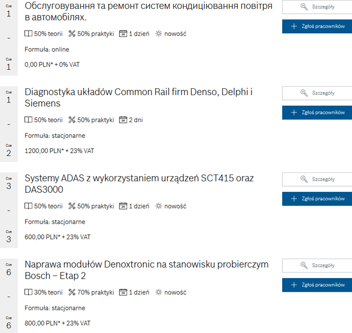Click calendar icon on Denoxtronic course row
This screenshot has width=352, height=333.
click(123, 292)
